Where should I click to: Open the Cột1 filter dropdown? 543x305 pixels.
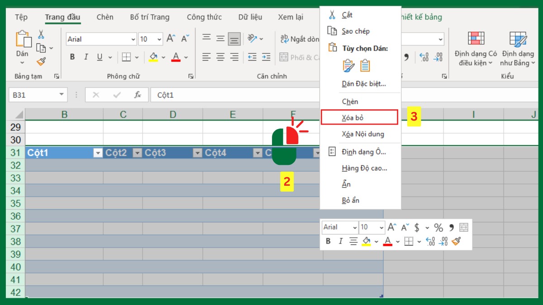tap(98, 153)
